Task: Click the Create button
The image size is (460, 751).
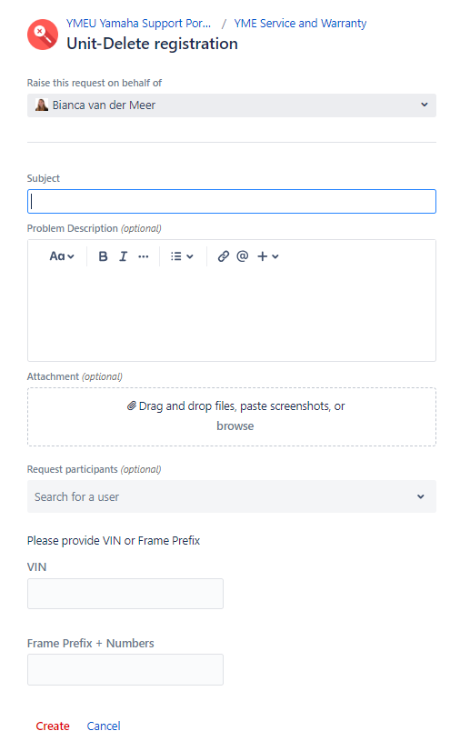Action: tap(53, 726)
